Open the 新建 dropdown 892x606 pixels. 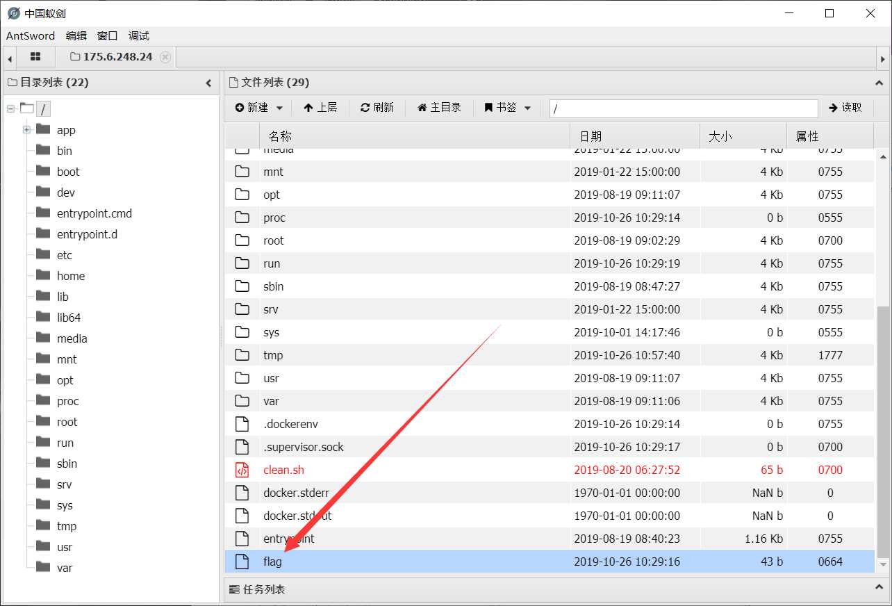coord(259,108)
